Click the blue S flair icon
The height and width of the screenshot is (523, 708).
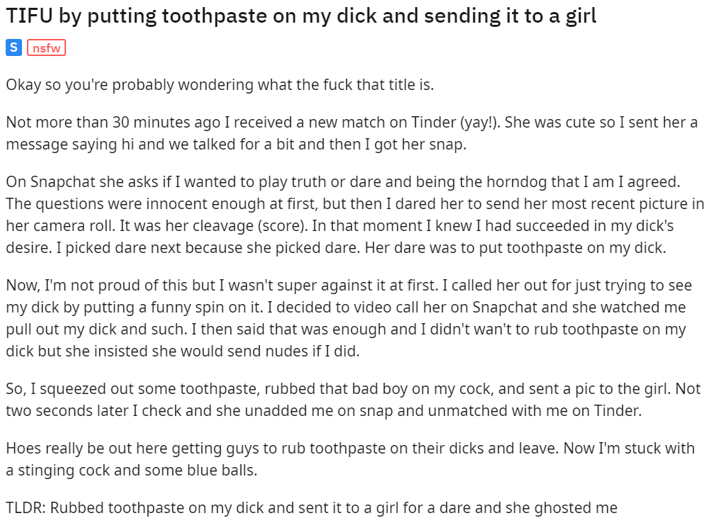pyautogui.click(x=13, y=47)
